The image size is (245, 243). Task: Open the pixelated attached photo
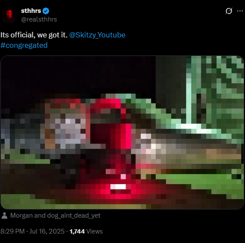tap(122, 132)
